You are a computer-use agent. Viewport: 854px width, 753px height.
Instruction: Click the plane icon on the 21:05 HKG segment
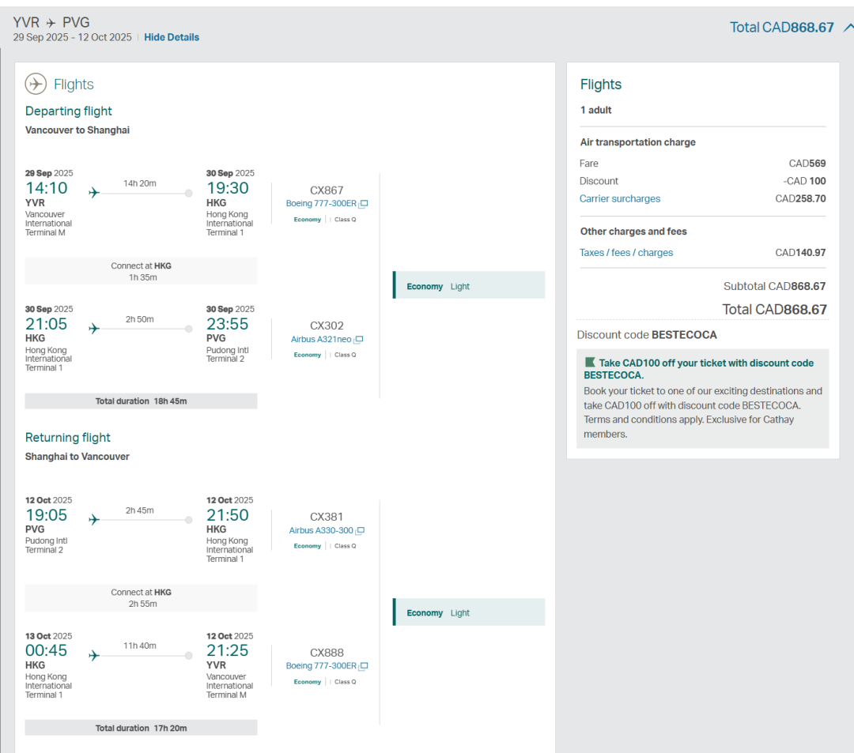pyautogui.click(x=94, y=329)
